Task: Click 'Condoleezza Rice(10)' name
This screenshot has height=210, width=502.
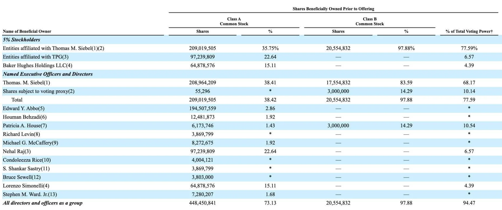Action: tap(27, 160)
